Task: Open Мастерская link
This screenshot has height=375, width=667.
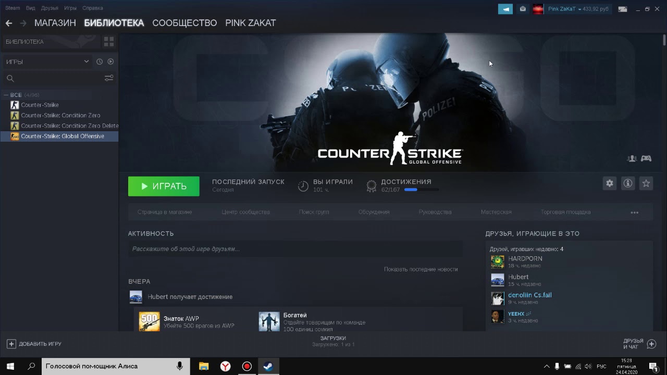Action: coord(496,212)
